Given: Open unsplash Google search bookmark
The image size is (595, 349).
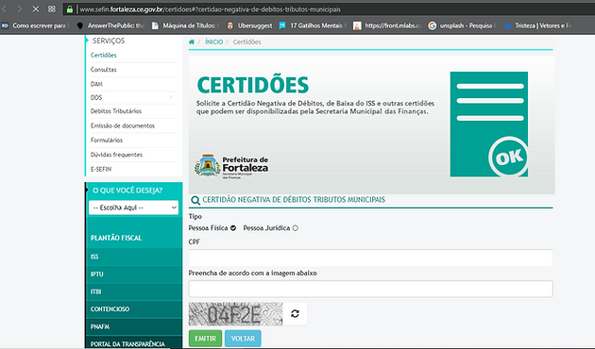Looking at the screenshot, I should pyautogui.click(x=463, y=25).
